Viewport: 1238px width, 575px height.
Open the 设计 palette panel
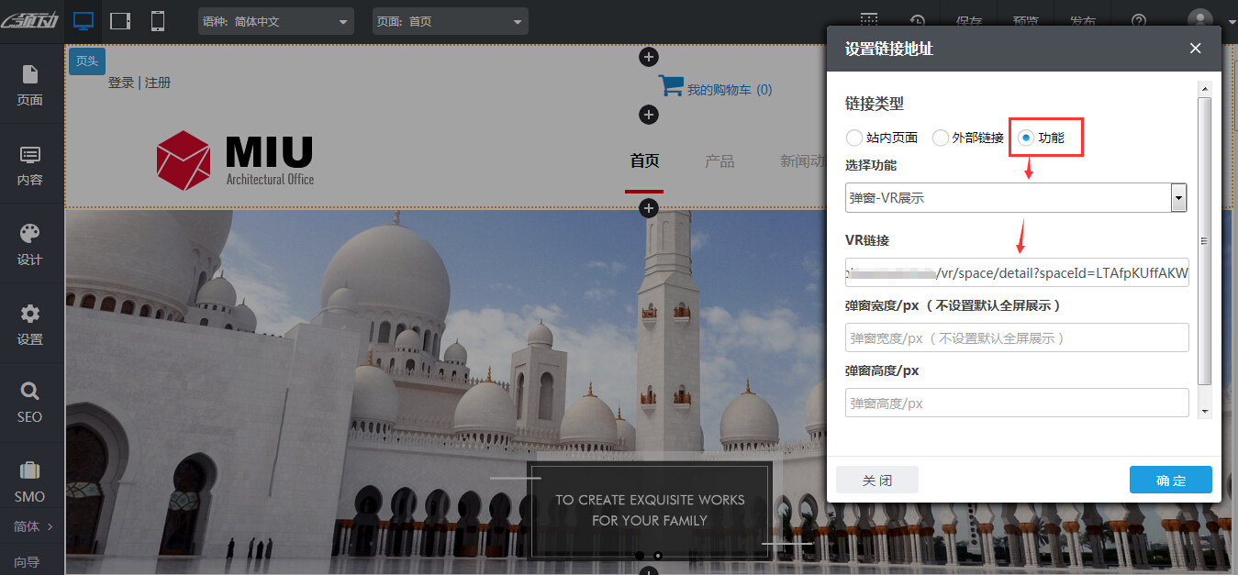click(30, 245)
